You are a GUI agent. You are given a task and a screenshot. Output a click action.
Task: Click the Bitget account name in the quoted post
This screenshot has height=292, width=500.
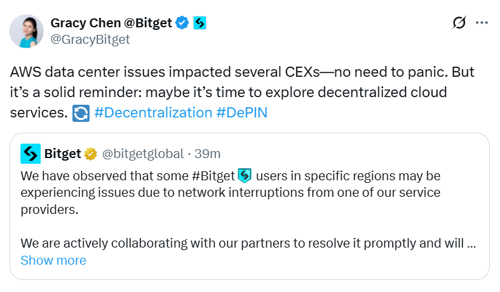point(63,154)
